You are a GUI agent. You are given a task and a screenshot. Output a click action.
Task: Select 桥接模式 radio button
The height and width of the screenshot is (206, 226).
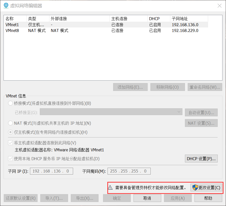click(x=10, y=103)
